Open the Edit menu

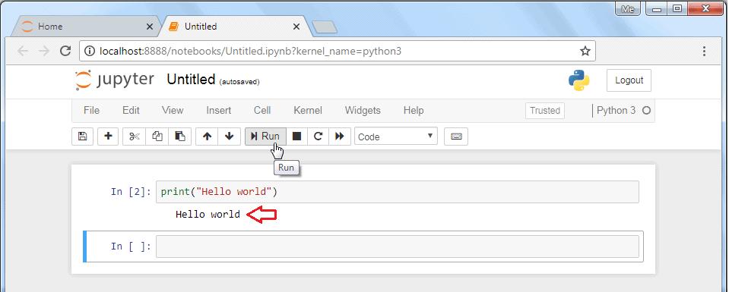(131, 111)
